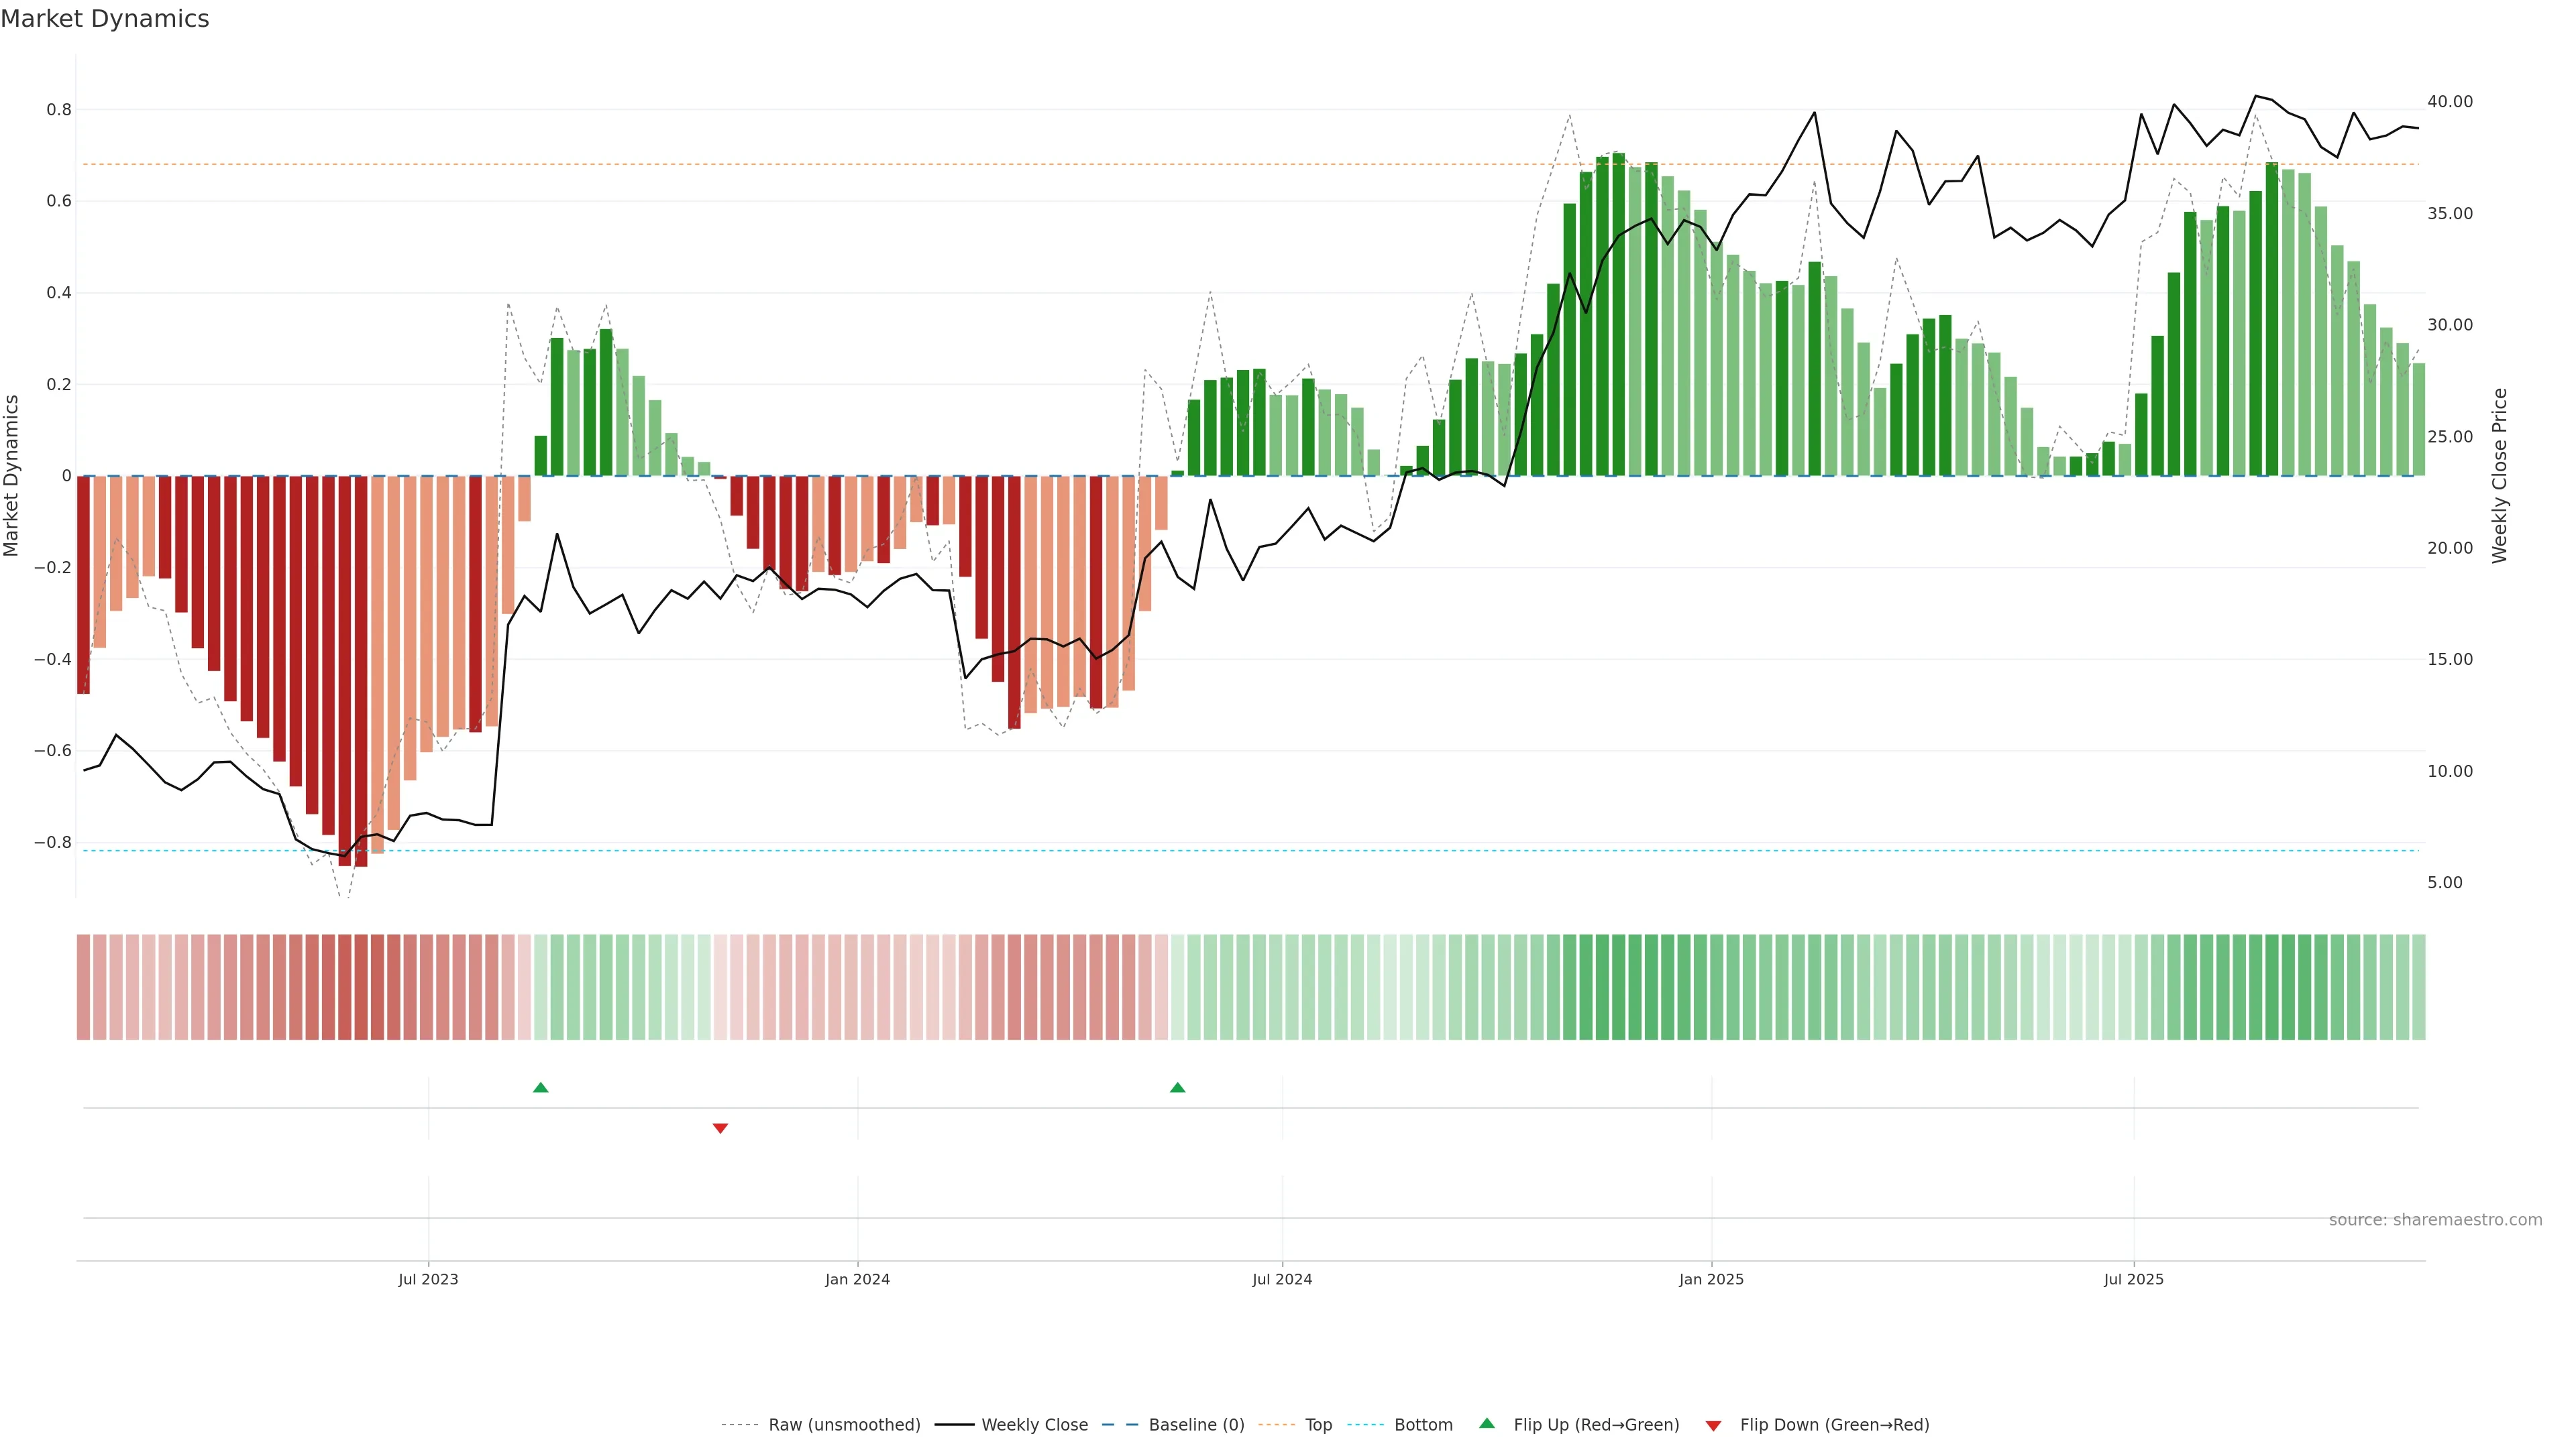The height and width of the screenshot is (1448, 2576).
Task: Toggle the Top legend entry
Action: tap(1318, 1425)
